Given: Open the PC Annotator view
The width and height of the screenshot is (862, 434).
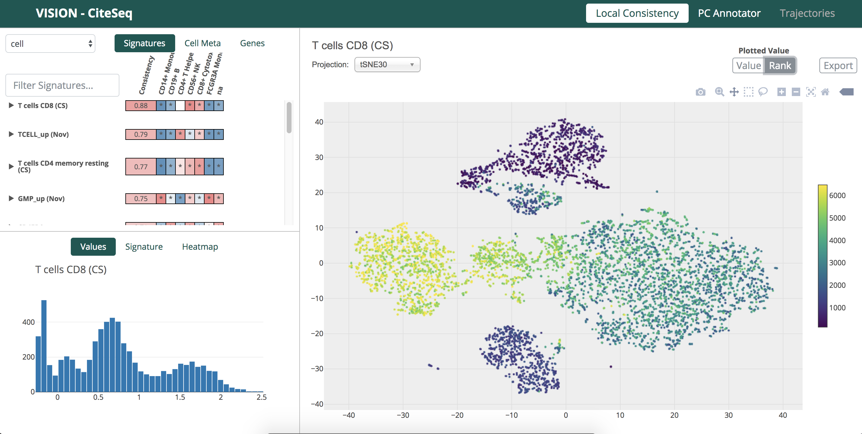Looking at the screenshot, I should point(729,13).
